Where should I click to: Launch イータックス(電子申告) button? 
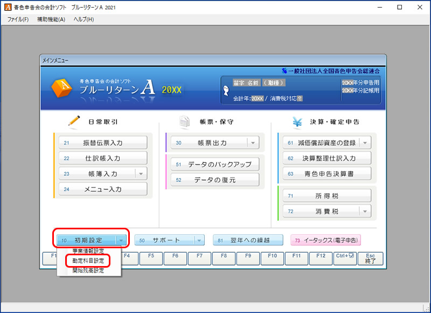pyautogui.click(x=325, y=240)
